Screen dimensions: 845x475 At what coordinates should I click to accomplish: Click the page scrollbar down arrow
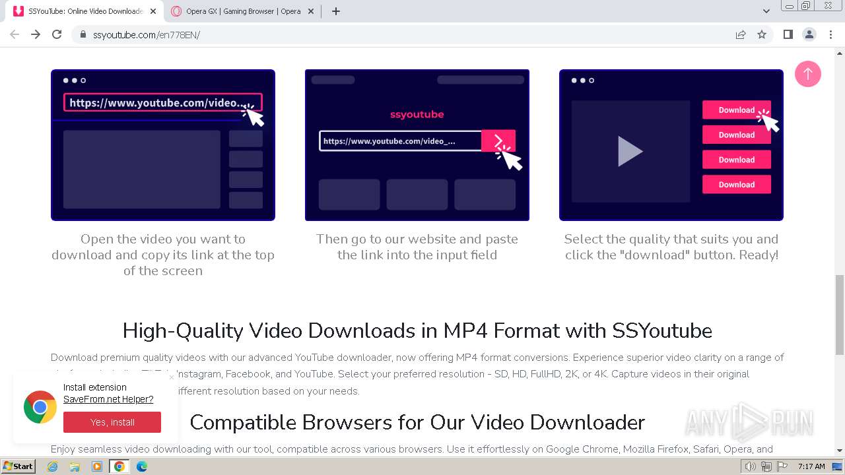point(840,451)
